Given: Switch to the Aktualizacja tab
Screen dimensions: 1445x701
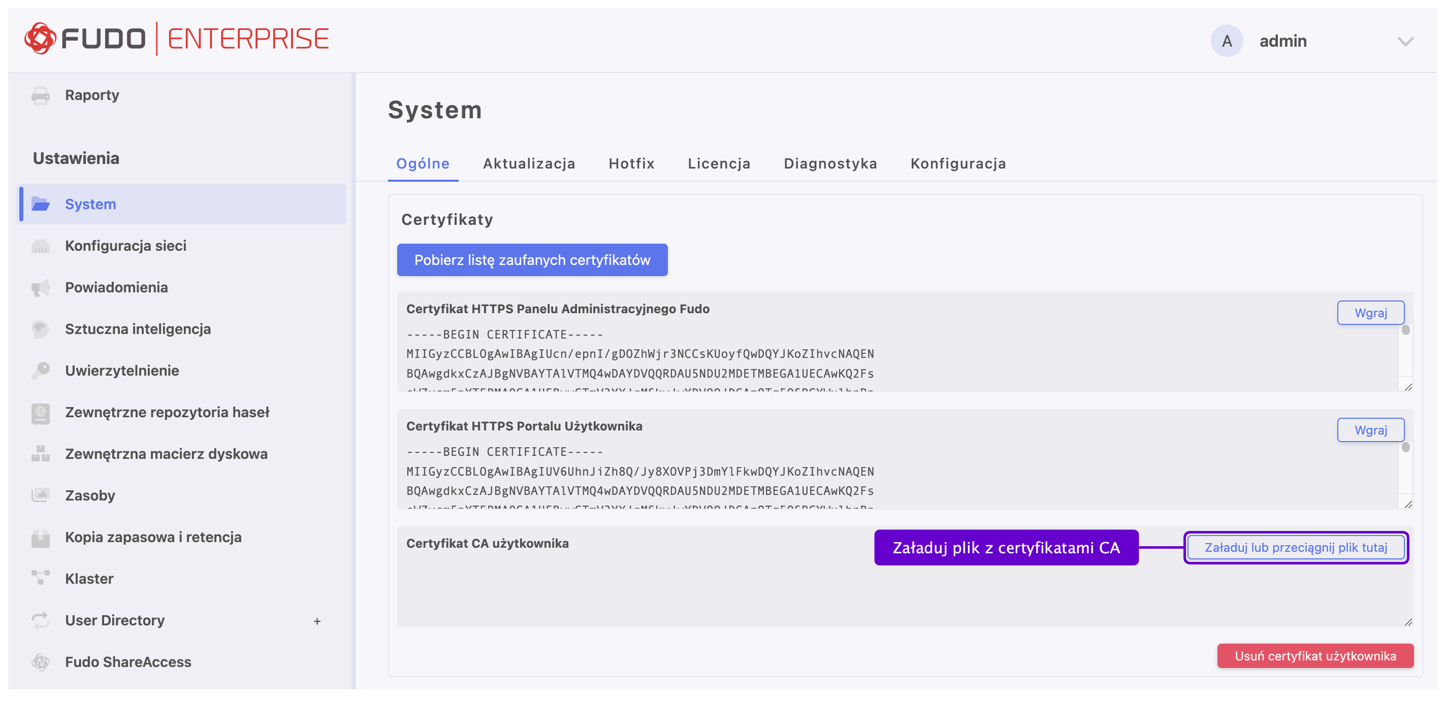Looking at the screenshot, I should pyautogui.click(x=528, y=163).
